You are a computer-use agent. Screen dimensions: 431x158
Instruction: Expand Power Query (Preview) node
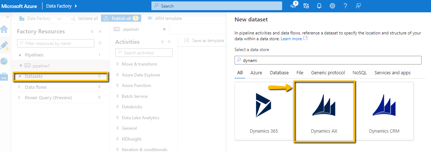(19, 97)
